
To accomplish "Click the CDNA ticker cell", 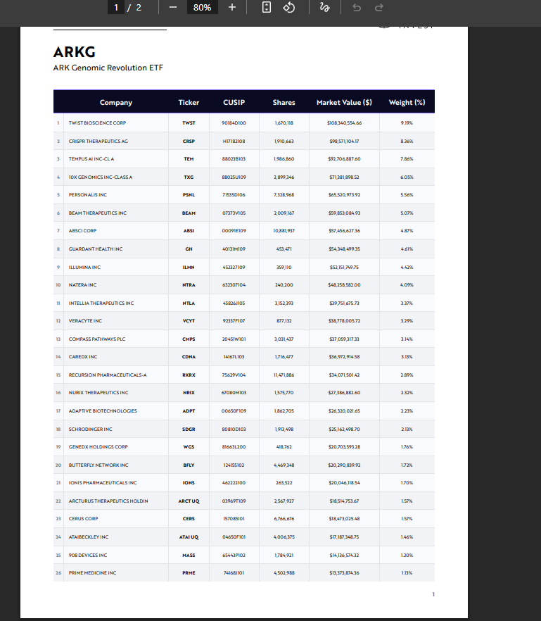I will [x=189, y=357].
